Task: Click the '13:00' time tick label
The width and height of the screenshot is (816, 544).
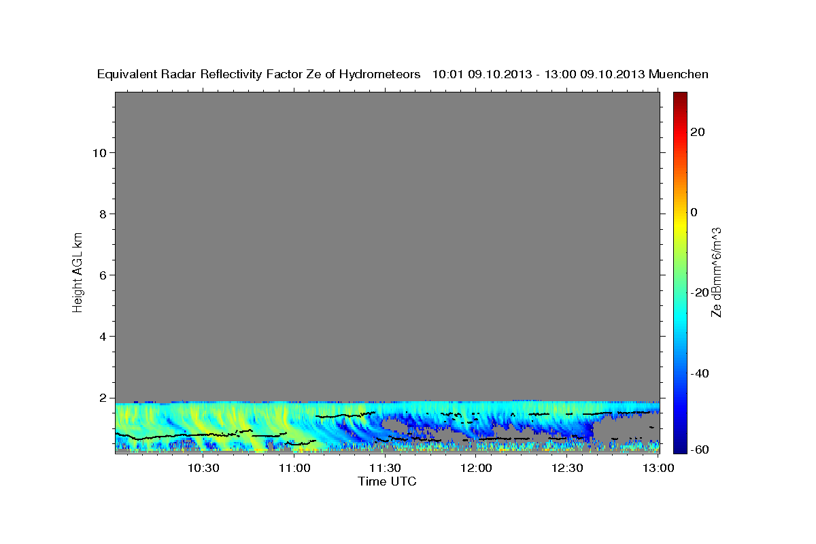Action: [659, 468]
